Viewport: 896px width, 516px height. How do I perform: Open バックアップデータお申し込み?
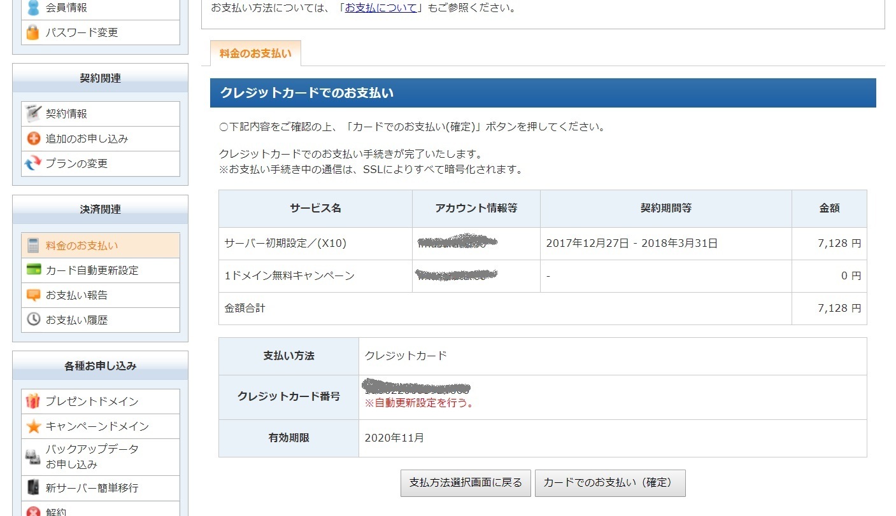(101, 457)
